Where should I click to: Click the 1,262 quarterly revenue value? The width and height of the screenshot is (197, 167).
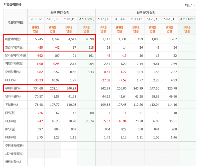173,39
